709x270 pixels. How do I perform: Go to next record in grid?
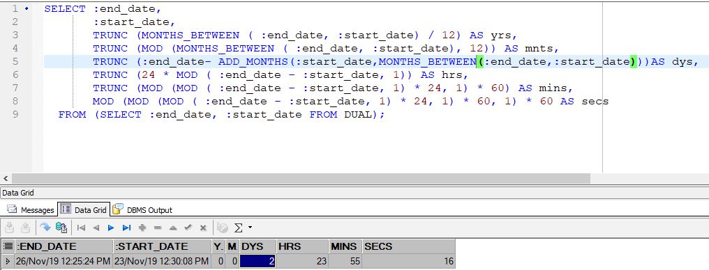click(111, 228)
